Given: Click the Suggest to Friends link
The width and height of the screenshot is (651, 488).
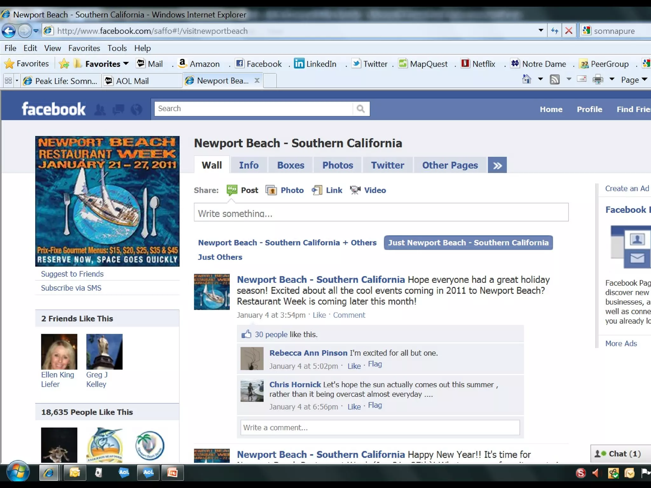Looking at the screenshot, I should pos(72,274).
